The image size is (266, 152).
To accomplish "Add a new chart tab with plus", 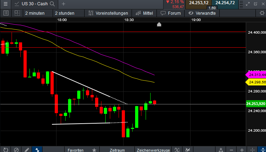I will tap(64, 4).
